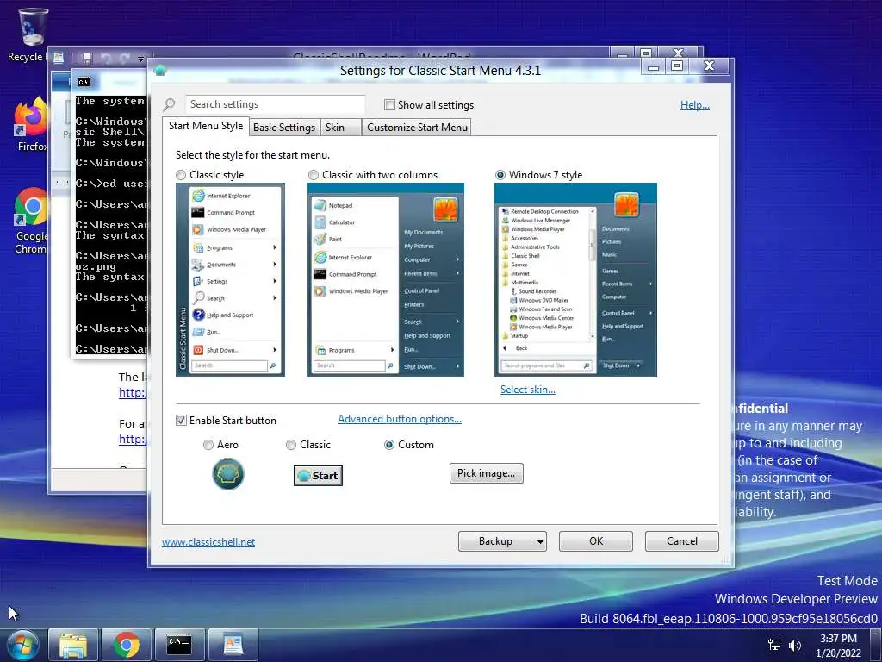Click the Help... link
Image resolution: width=882 pixels, height=662 pixels.
click(x=695, y=104)
